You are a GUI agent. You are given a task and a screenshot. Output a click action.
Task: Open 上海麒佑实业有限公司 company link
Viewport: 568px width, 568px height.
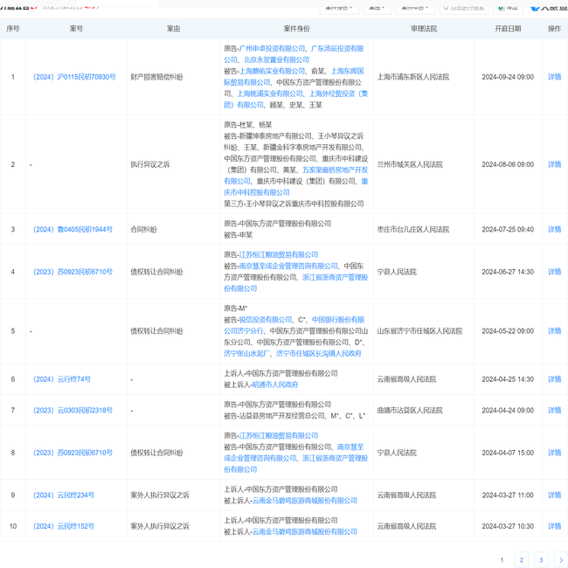pos(272,71)
